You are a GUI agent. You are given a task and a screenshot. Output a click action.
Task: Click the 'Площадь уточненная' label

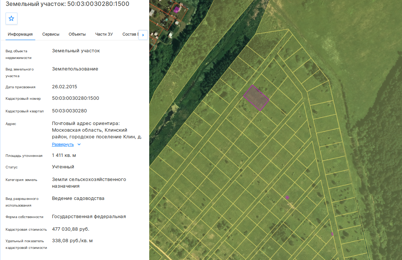pos(24,156)
